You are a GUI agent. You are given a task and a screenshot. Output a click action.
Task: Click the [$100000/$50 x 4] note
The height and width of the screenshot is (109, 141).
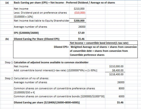(x=24, y=92)
